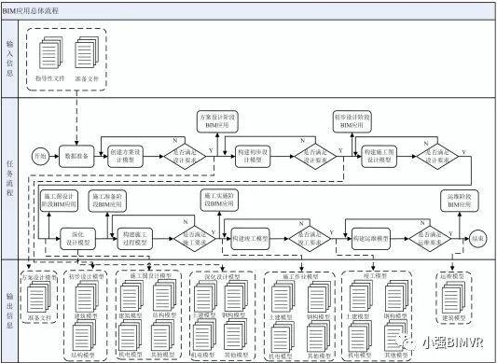The height and width of the screenshot is (363, 497).
Task: Click the 任务流程 lane header
Action: (10, 178)
